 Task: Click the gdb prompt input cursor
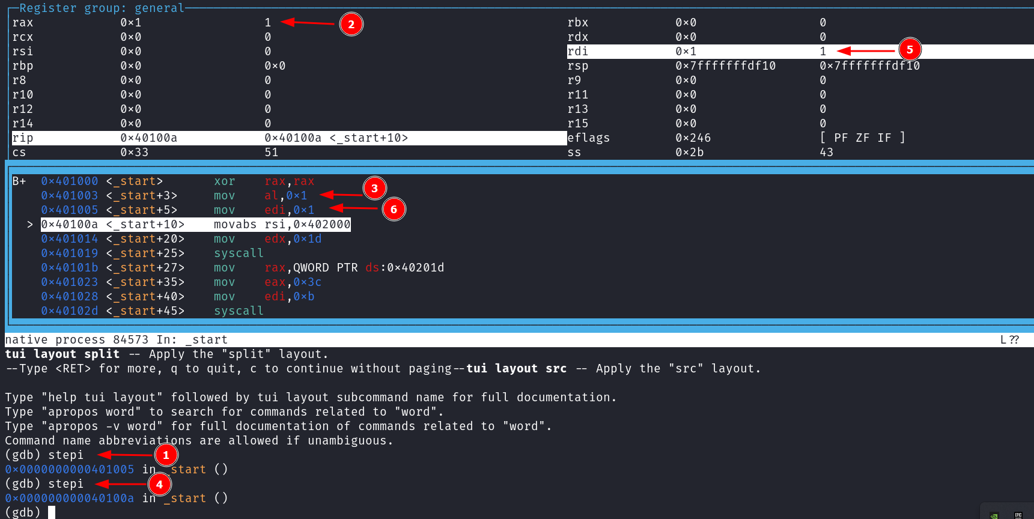pos(52,512)
